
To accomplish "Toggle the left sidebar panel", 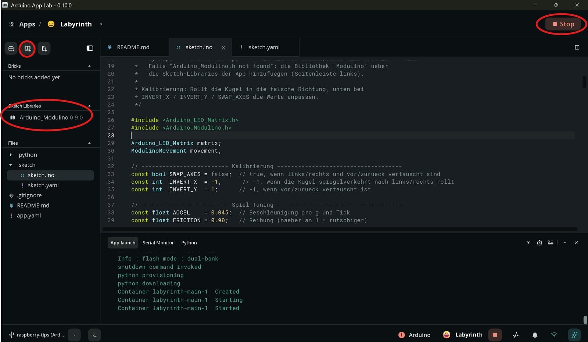I will [90, 48].
